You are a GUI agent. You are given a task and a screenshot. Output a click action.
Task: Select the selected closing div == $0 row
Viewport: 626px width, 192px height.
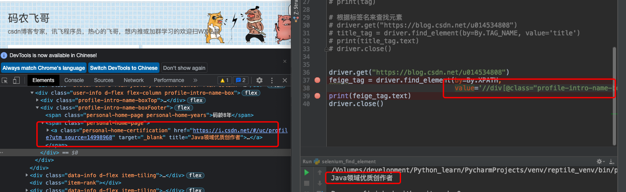pyautogui.click(x=145, y=153)
